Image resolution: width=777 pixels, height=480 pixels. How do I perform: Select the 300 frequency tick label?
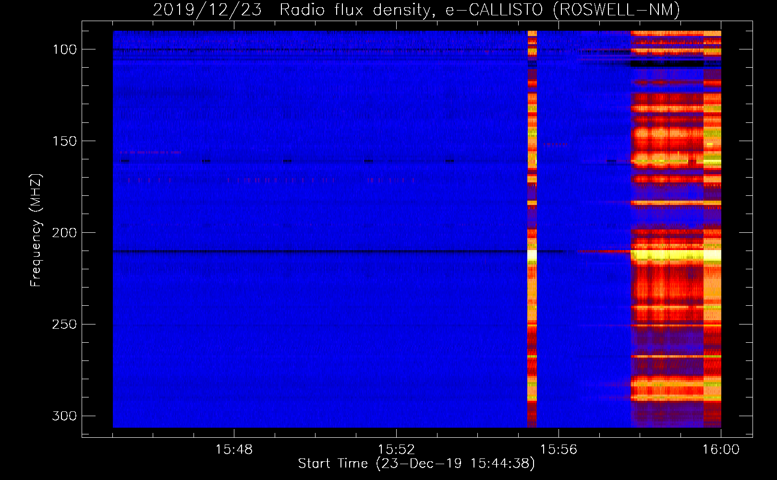[x=64, y=416]
